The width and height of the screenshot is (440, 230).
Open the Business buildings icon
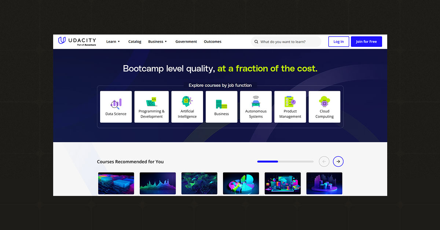(221, 104)
